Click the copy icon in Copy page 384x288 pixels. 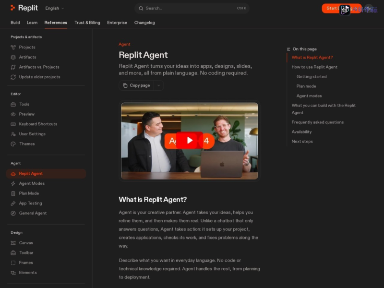pyautogui.click(x=125, y=85)
